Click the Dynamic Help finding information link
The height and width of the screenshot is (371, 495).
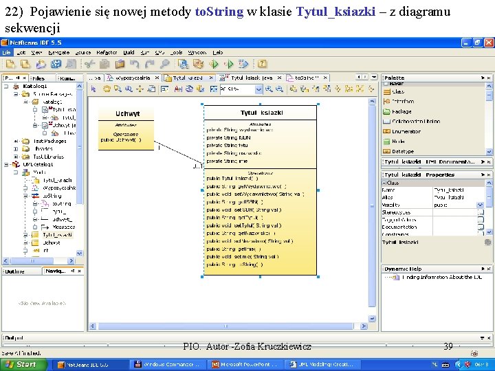point(441,278)
